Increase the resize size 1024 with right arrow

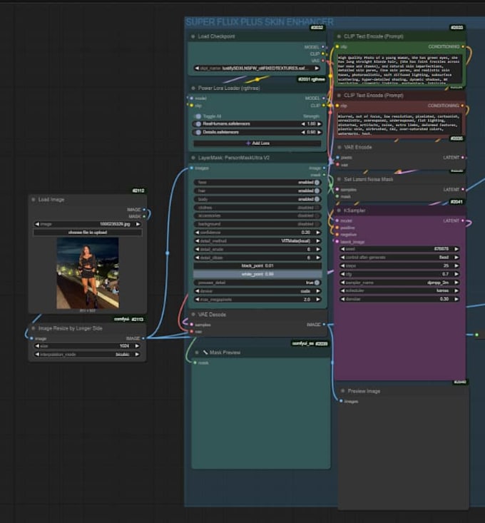[137, 346]
